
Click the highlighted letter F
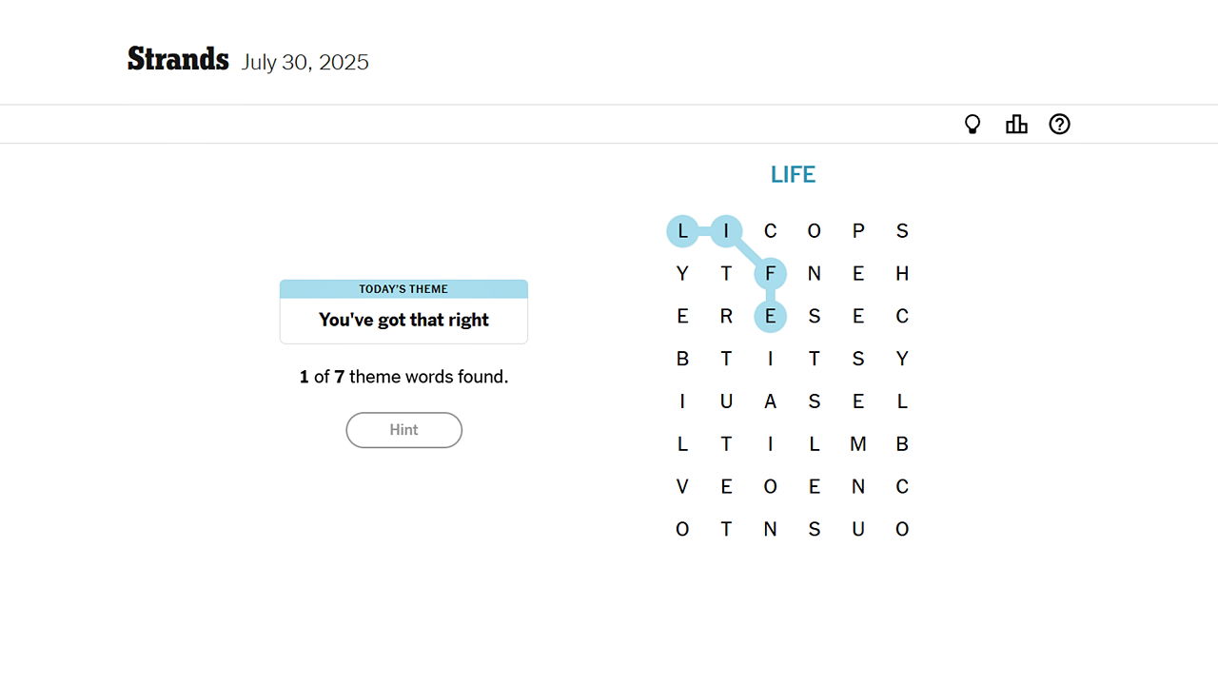pos(771,274)
